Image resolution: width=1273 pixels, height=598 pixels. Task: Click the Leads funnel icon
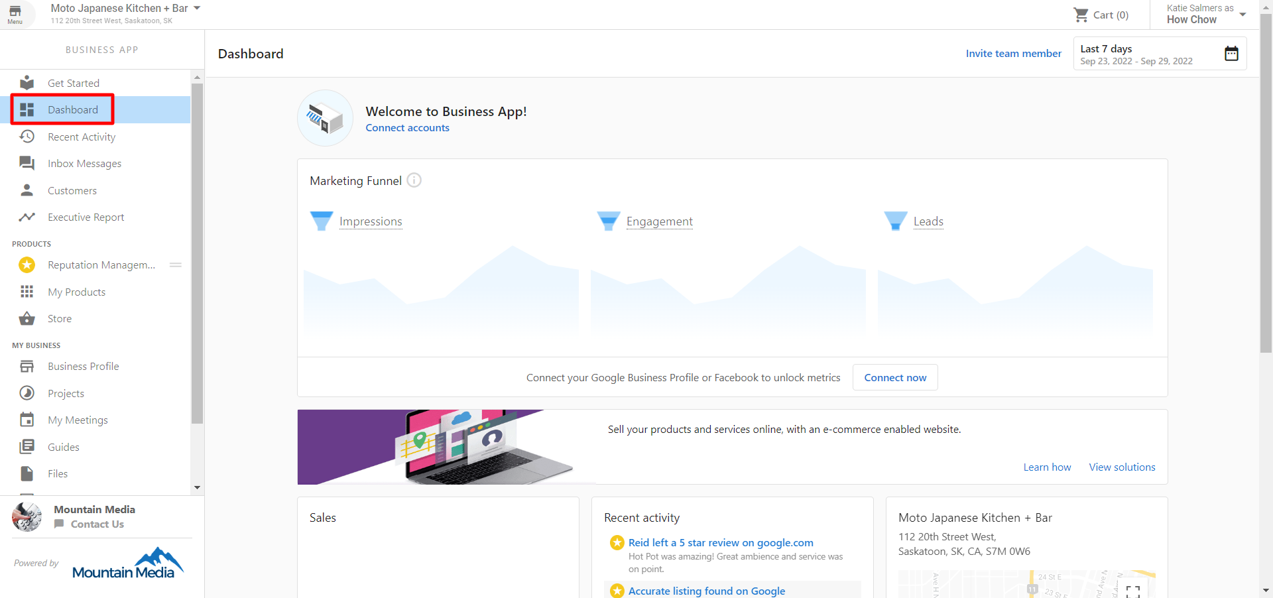pos(896,221)
